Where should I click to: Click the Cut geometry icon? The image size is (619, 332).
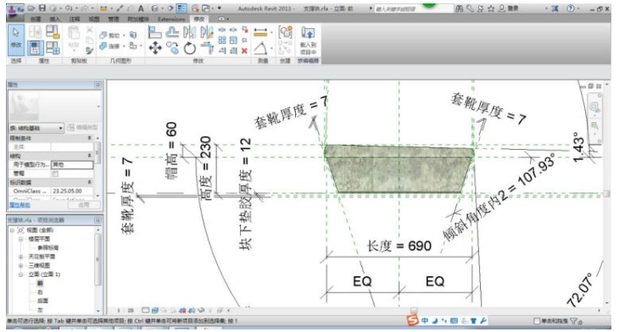pyautogui.click(x=103, y=36)
